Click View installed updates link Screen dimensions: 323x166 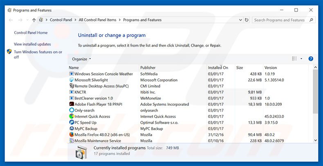coord(32,44)
